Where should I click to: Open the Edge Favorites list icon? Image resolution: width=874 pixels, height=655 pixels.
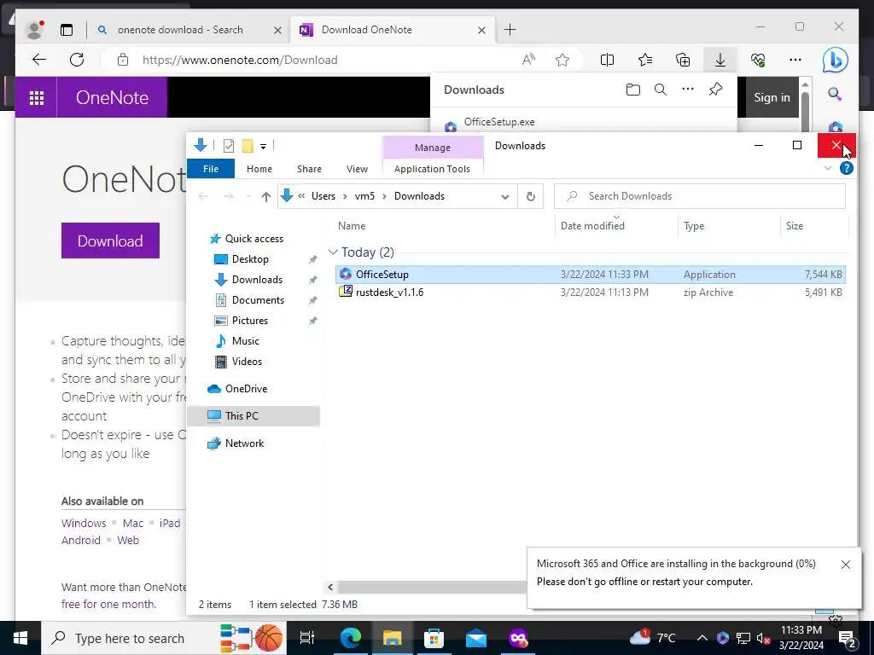coord(645,60)
